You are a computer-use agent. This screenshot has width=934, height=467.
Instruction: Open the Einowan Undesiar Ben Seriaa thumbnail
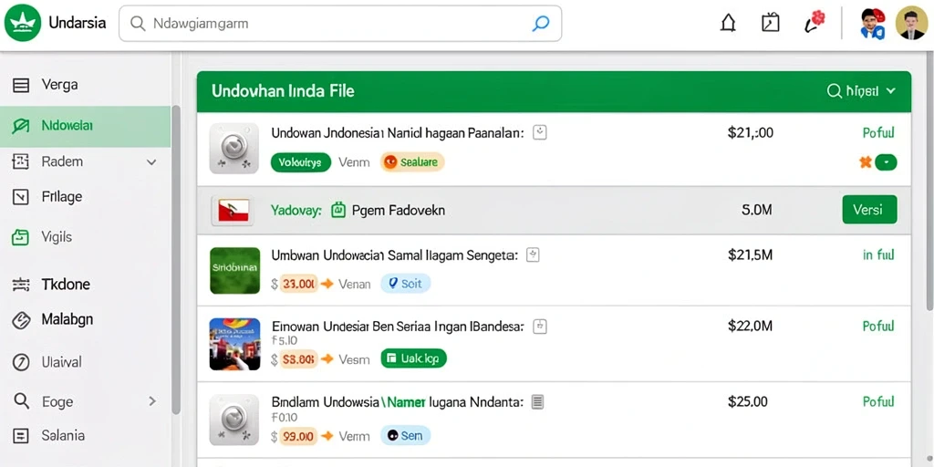click(x=234, y=344)
